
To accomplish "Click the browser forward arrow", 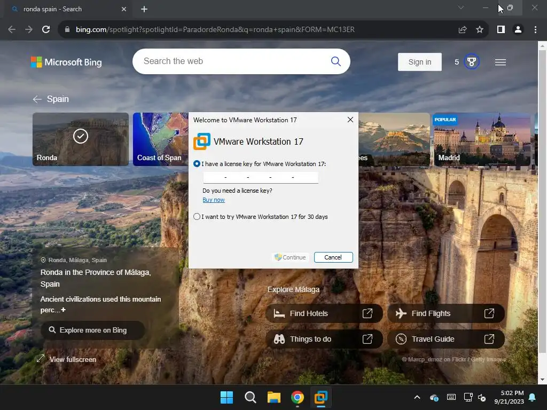I will pos(29,30).
